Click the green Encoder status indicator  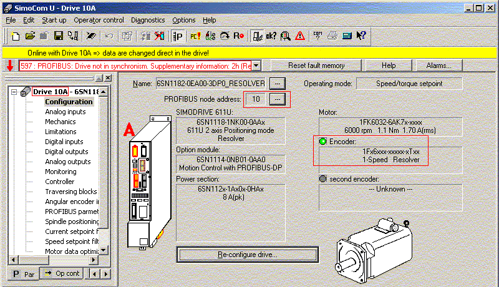coord(322,141)
